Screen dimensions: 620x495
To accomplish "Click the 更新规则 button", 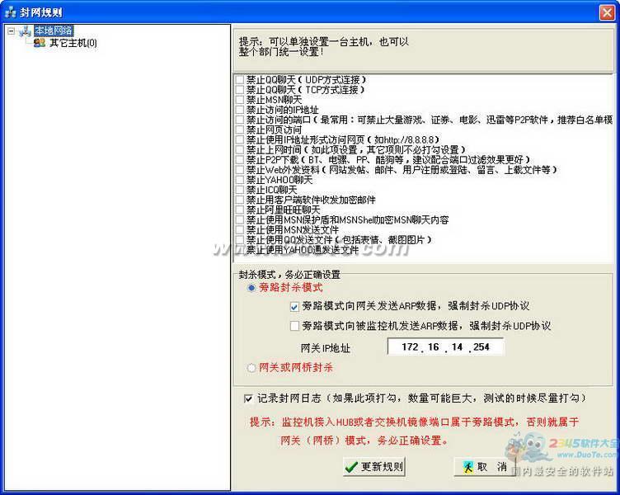I will 374,467.
